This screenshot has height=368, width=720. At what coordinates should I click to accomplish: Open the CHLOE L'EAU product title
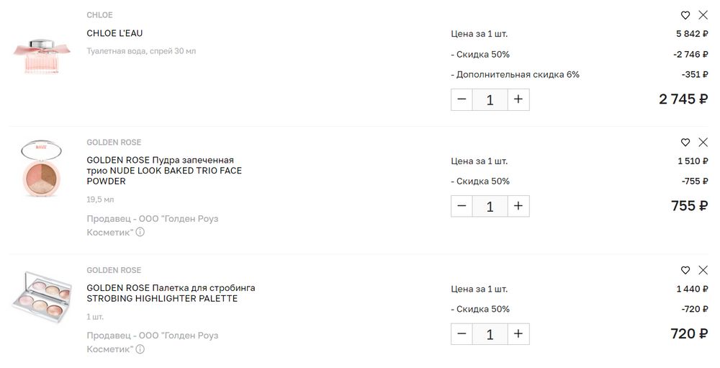(x=114, y=33)
